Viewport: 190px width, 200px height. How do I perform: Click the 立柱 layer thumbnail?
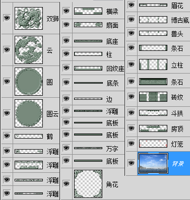tap(153, 64)
